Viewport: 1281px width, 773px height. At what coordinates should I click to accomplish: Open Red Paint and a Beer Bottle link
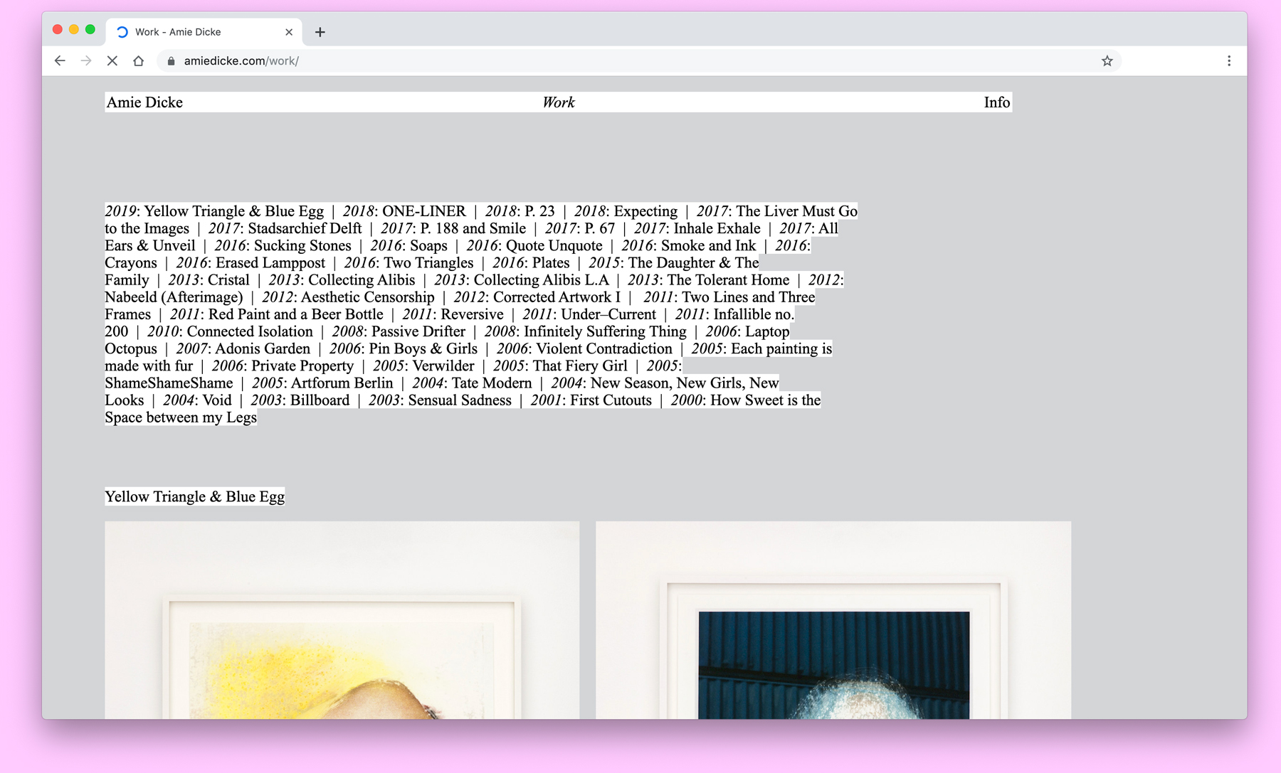(295, 314)
